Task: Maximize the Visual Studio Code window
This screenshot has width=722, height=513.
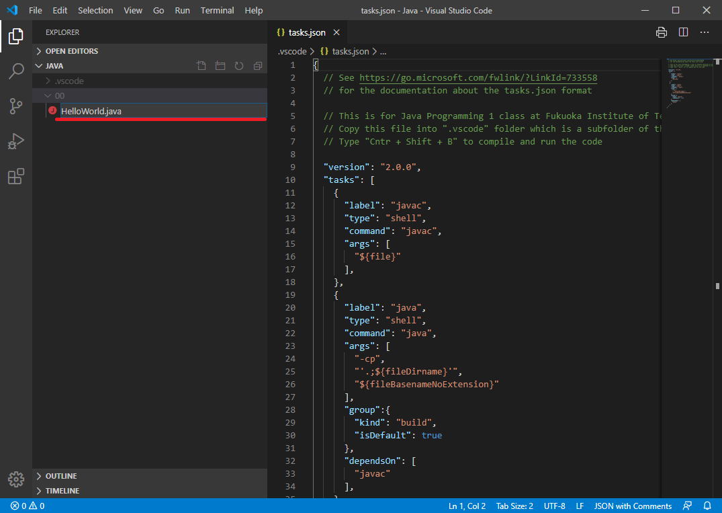Action: (676, 10)
